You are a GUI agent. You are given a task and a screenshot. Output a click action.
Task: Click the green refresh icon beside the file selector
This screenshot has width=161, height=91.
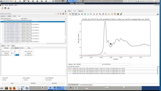click(x=66, y=14)
